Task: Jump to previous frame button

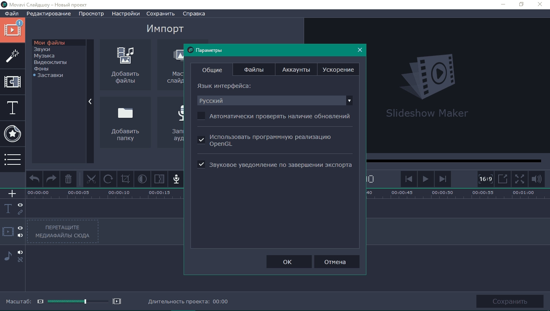Action: [x=408, y=179]
